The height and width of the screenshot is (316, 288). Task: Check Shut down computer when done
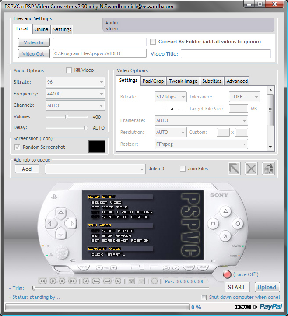click(x=204, y=298)
